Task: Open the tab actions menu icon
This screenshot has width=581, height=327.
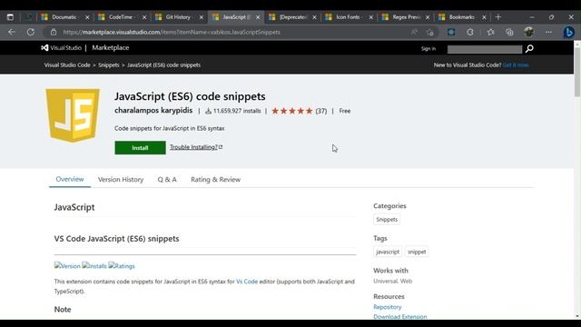Action: pyautogui.click(x=10, y=17)
